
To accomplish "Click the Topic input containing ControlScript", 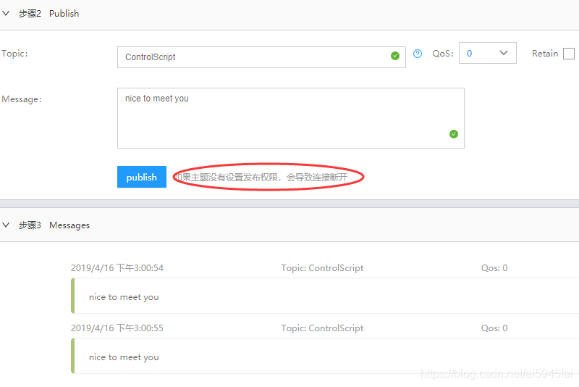I will pyautogui.click(x=261, y=57).
